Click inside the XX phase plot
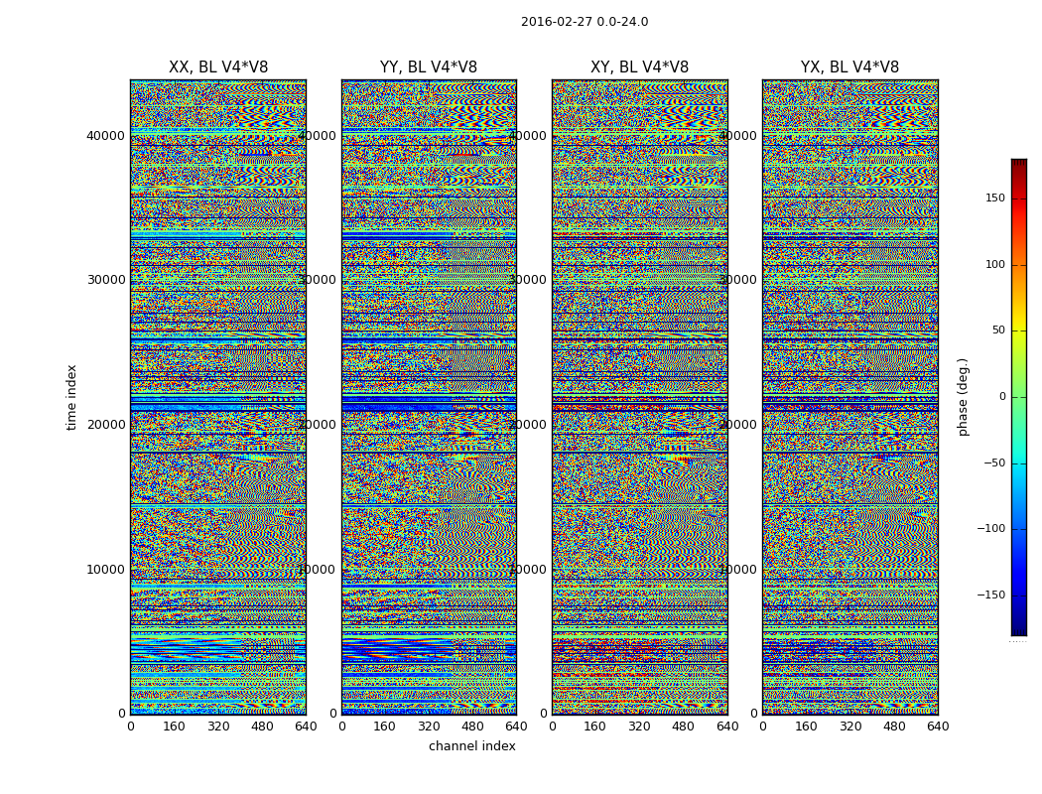1042x794 pixels. [217, 397]
